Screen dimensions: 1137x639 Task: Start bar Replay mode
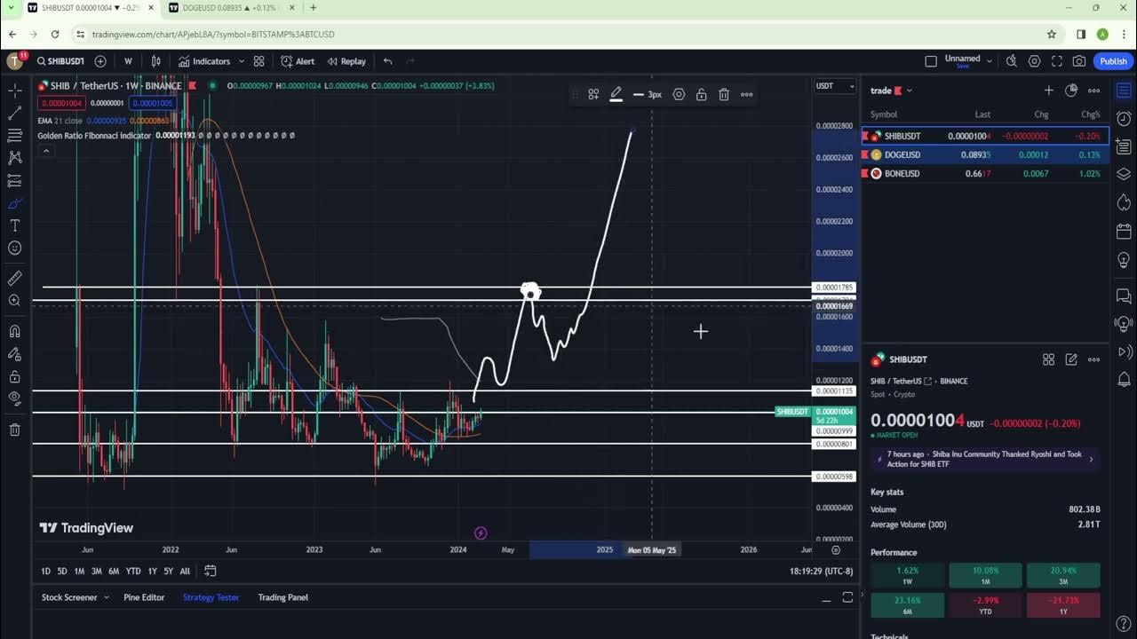346,61
